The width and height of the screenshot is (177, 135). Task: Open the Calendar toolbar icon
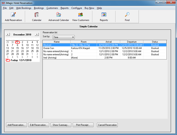point(36,15)
